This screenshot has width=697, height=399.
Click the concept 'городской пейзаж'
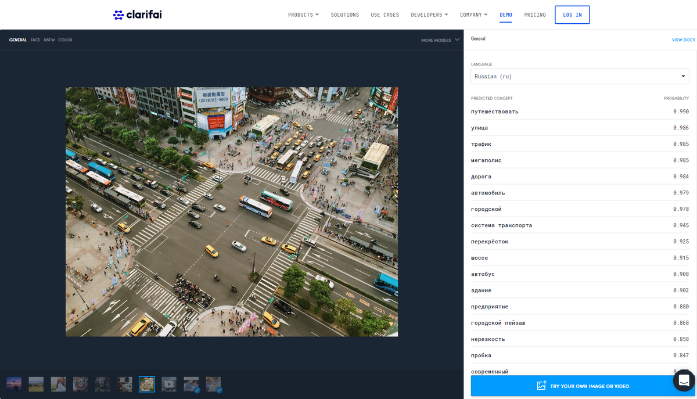498,323
